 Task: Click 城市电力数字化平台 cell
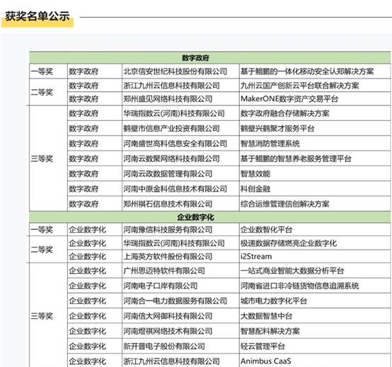pyautogui.click(x=315, y=301)
